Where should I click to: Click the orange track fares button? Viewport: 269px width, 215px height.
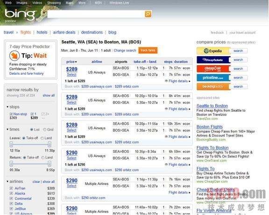[148, 50]
